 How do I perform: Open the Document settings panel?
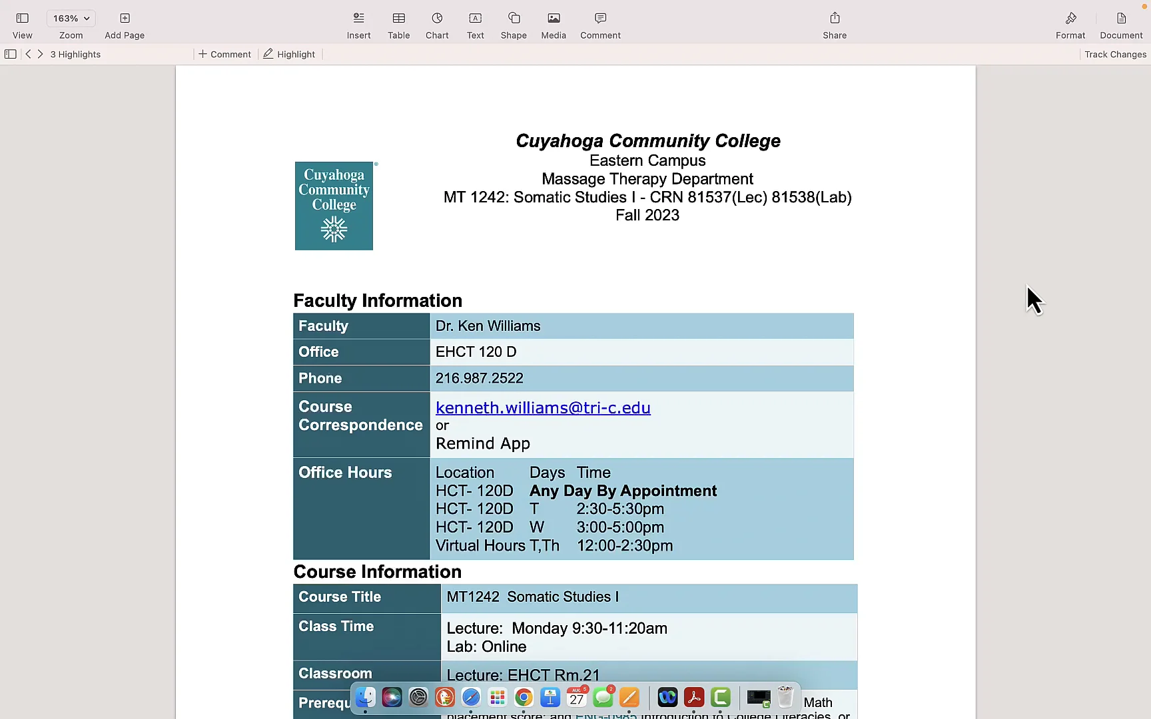pyautogui.click(x=1120, y=24)
